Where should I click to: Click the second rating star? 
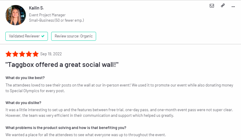tap(15, 54)
